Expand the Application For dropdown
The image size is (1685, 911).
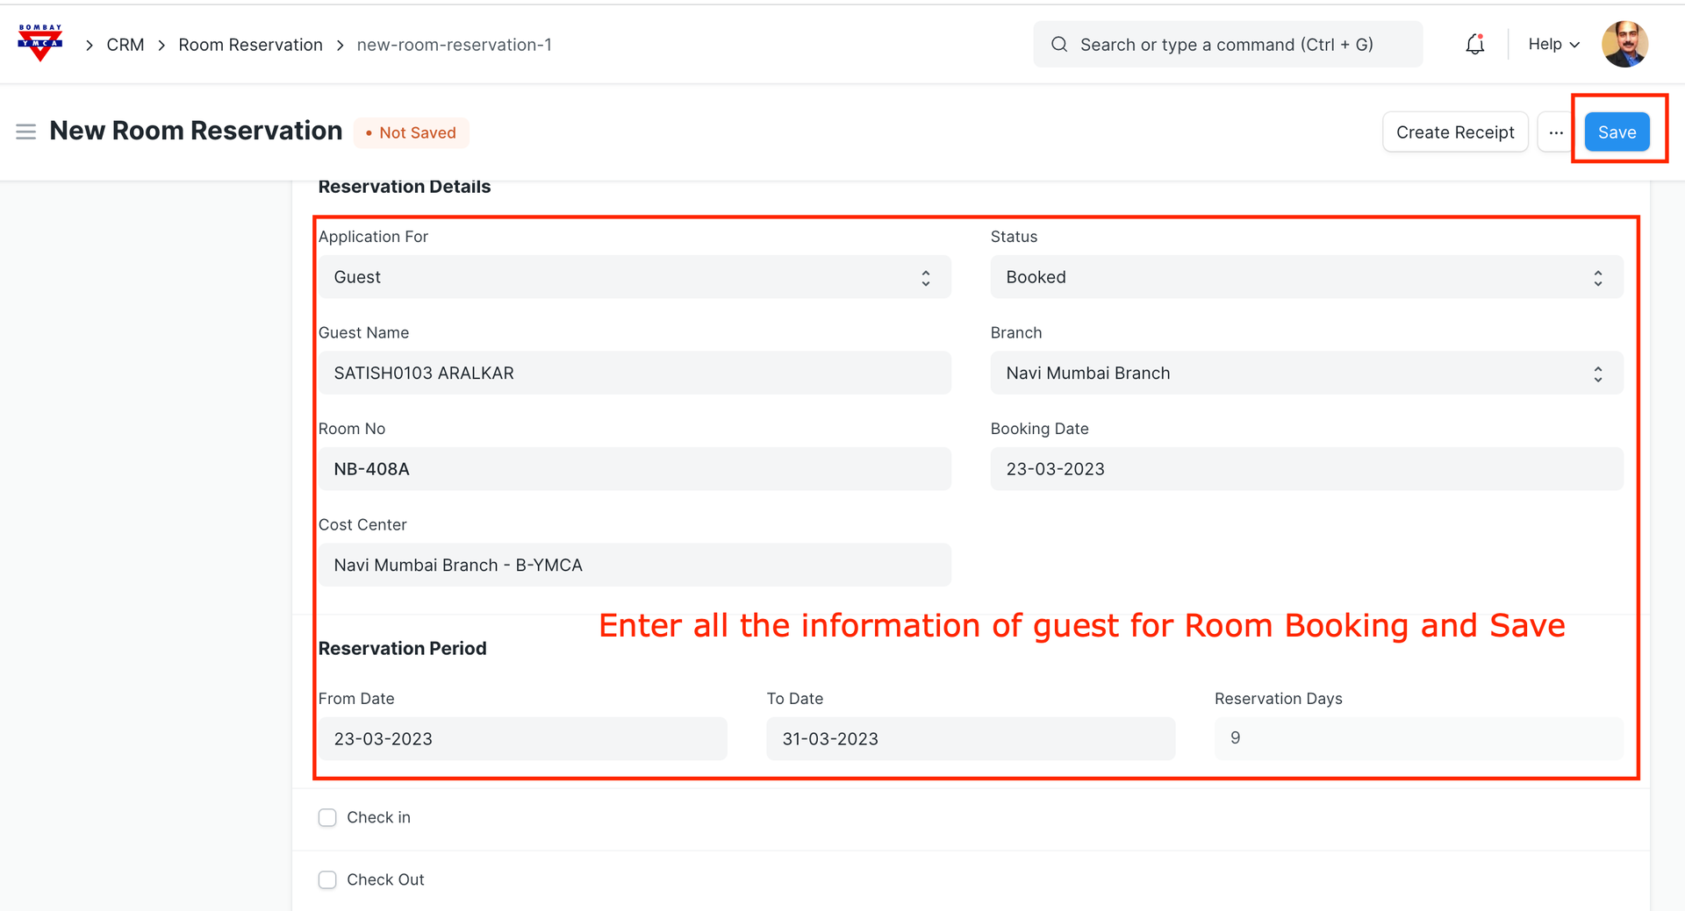click(x=634, y=277)
